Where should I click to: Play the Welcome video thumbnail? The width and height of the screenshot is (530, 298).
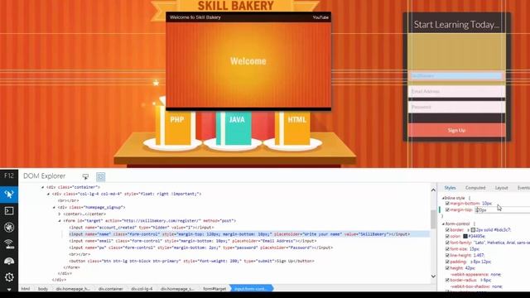(x=248, y=61)
